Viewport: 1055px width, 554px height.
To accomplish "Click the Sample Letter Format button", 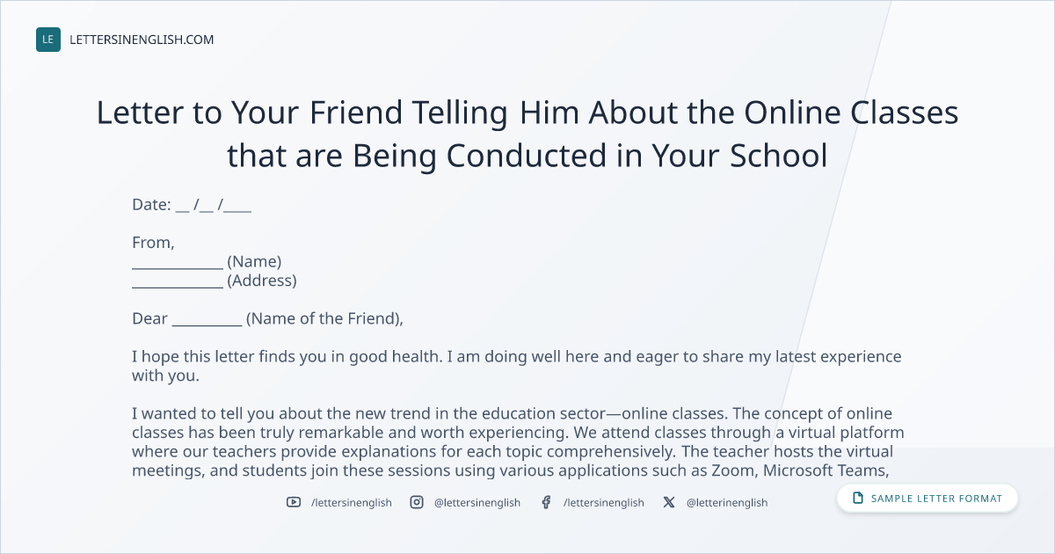I will coord(928,499).
